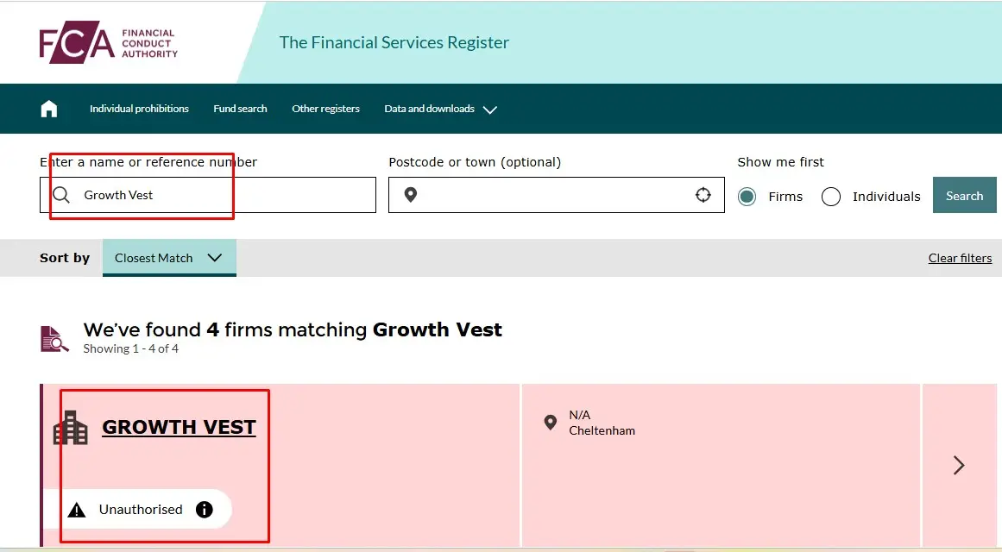Image resolution: width=1002 pixels, height=552 pixels.
Task: Open Fund search from navigation bar
Action: [x=239, y=109]
